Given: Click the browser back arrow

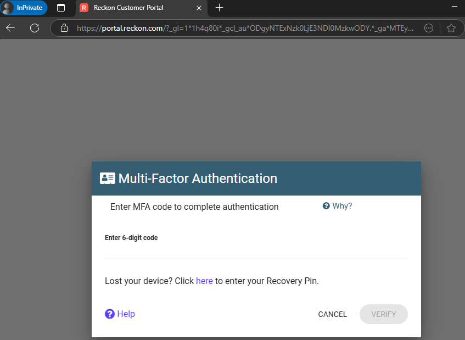Looking at the screenshot, I should (10, 28).
